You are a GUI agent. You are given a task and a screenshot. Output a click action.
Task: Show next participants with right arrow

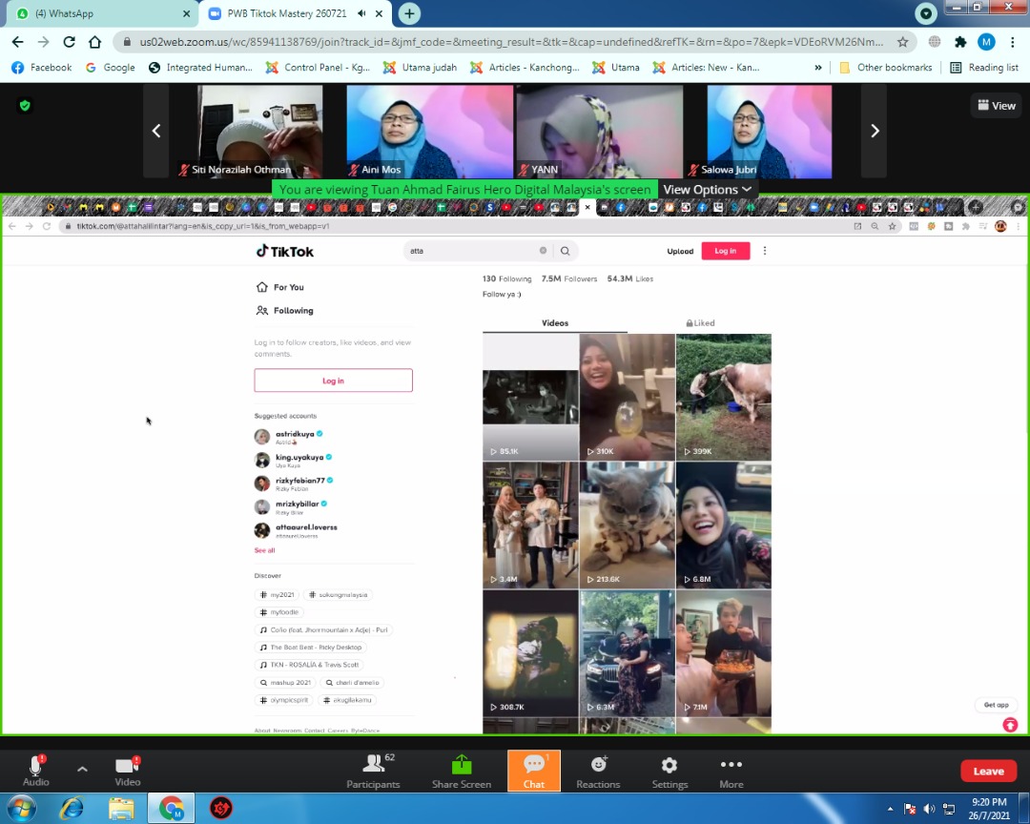874,132
